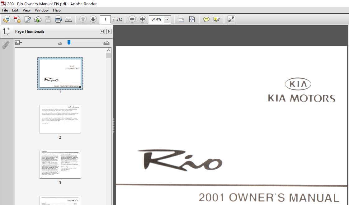Select page 2 thumbnail
349x205 pixels.
60,119
